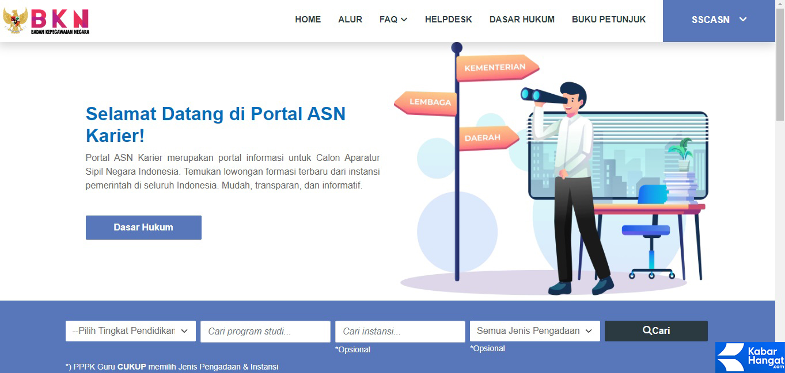Open the Pilih Tingkat Pendidikan selector

coord(130,330)
